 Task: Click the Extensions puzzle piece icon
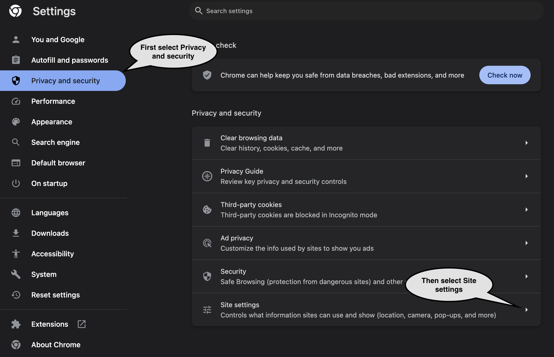point(16,324)
